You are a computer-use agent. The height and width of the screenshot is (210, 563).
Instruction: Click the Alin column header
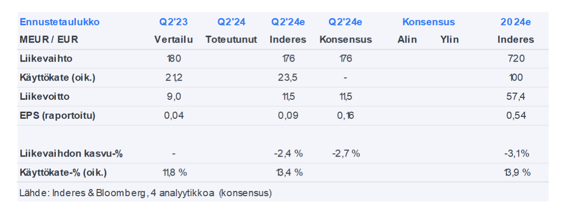407,40
